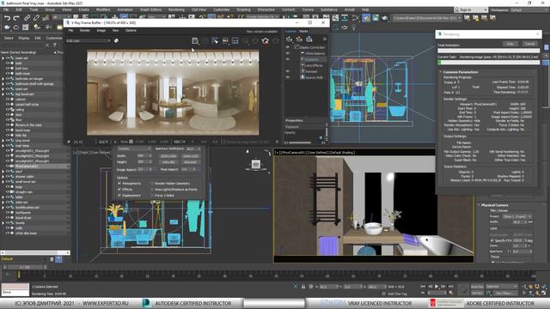Click the time slider handle on the timeline
Screen dimensions: 550x309
(25, 267)
